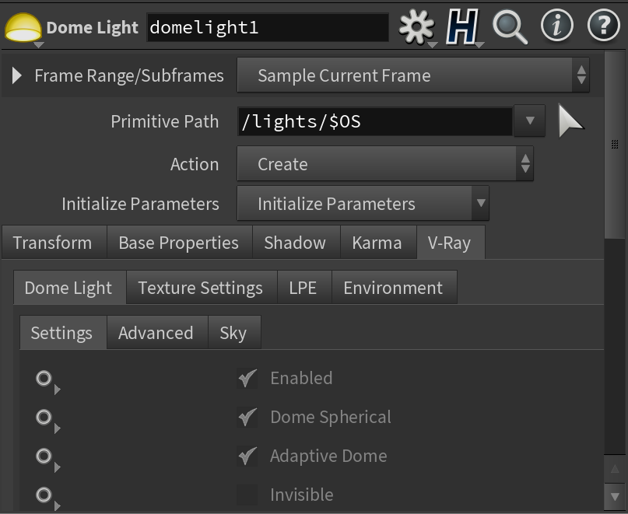Open the Sample Current Frame dropdown
This screenshot has width=628, height=514.
coord(413,75)
